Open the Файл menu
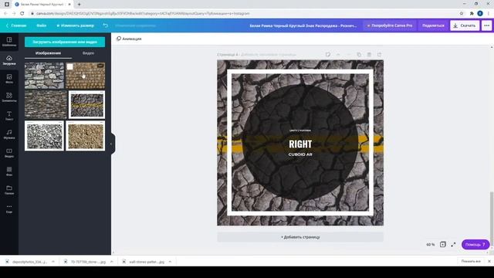 [41, 25]
